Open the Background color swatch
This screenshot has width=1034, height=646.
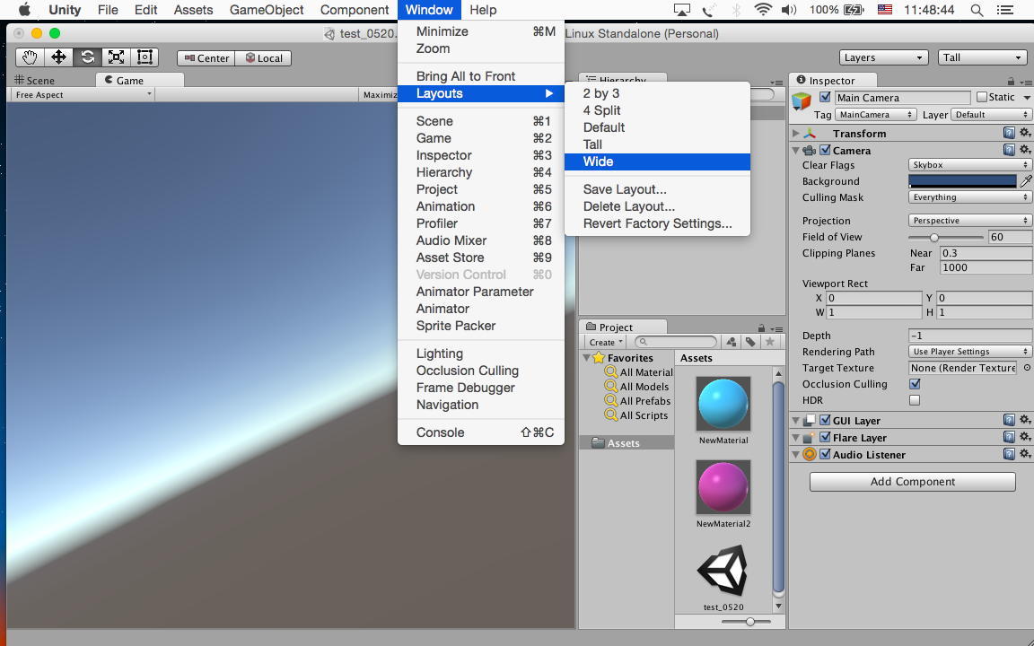[x=962, y=180]
